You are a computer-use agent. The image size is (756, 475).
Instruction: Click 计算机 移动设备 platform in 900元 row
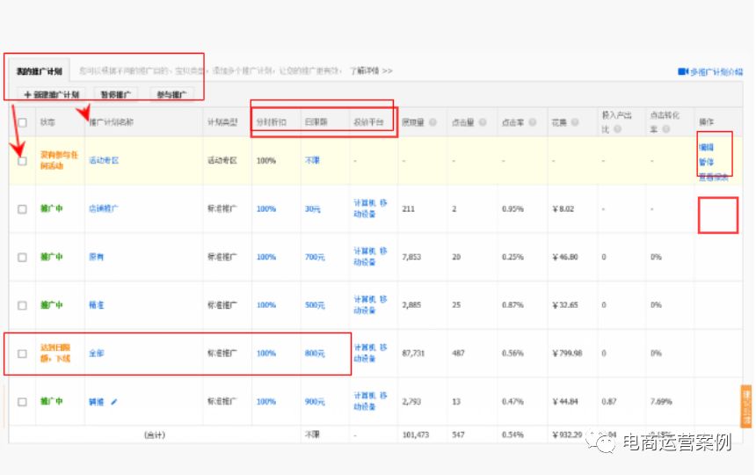[x=370, y=401]
